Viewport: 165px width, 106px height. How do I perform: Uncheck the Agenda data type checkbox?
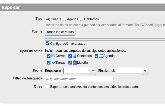coord(96,56)
